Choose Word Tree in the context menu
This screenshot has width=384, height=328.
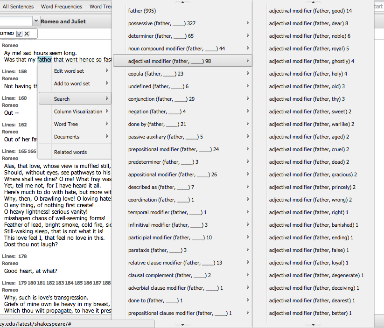pyautogui.click(x=75, y=124)
